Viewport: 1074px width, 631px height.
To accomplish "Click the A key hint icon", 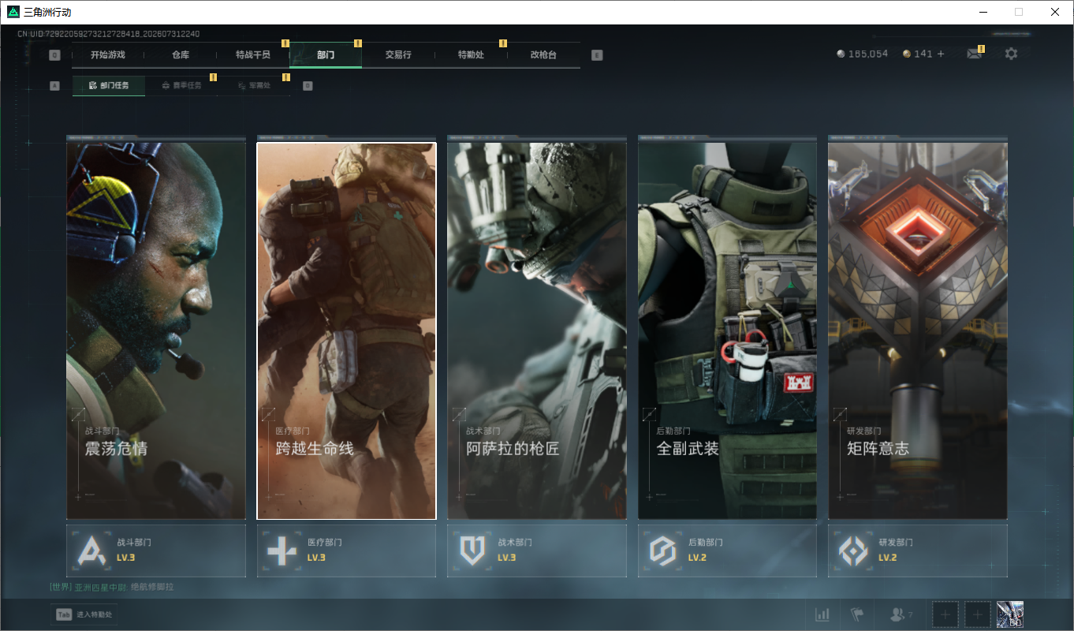I will click(54, 85).
